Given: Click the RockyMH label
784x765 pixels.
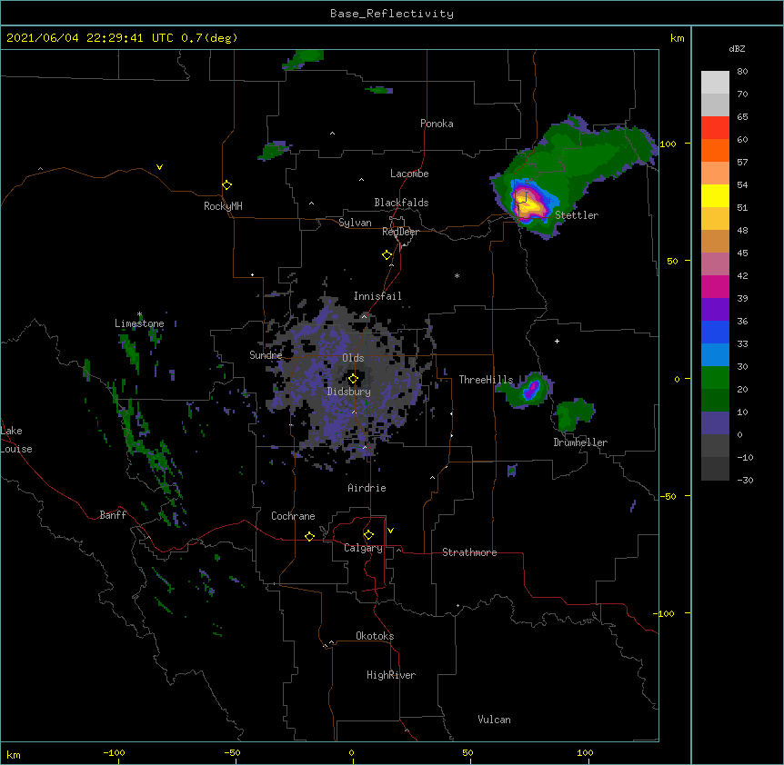Looking at the screenshot, I should 223,205.
